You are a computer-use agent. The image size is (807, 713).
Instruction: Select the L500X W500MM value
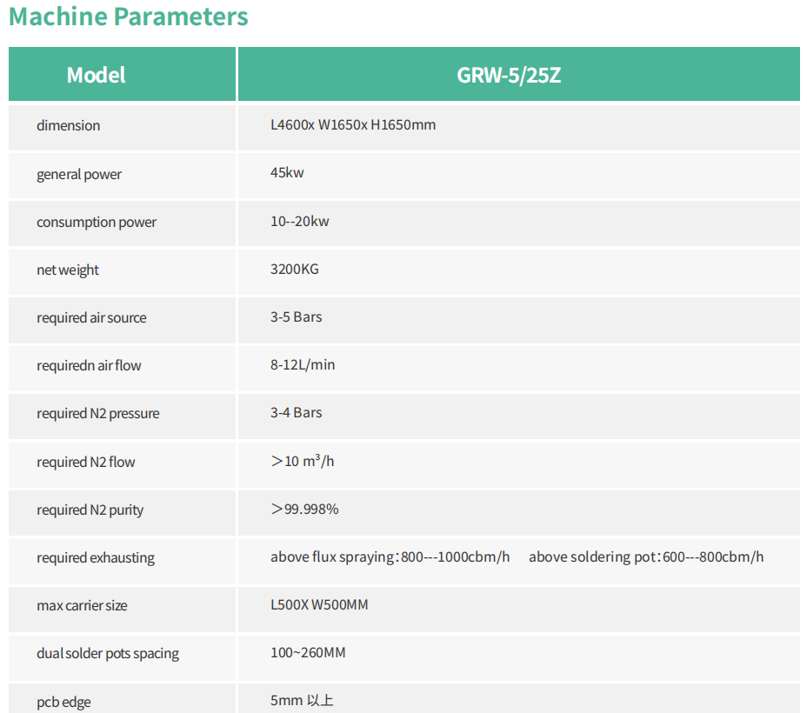(319, 604)
